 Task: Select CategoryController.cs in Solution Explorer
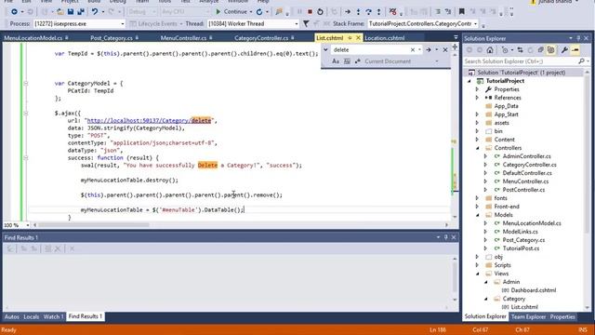pyautogui.click(x=529, y=165)
